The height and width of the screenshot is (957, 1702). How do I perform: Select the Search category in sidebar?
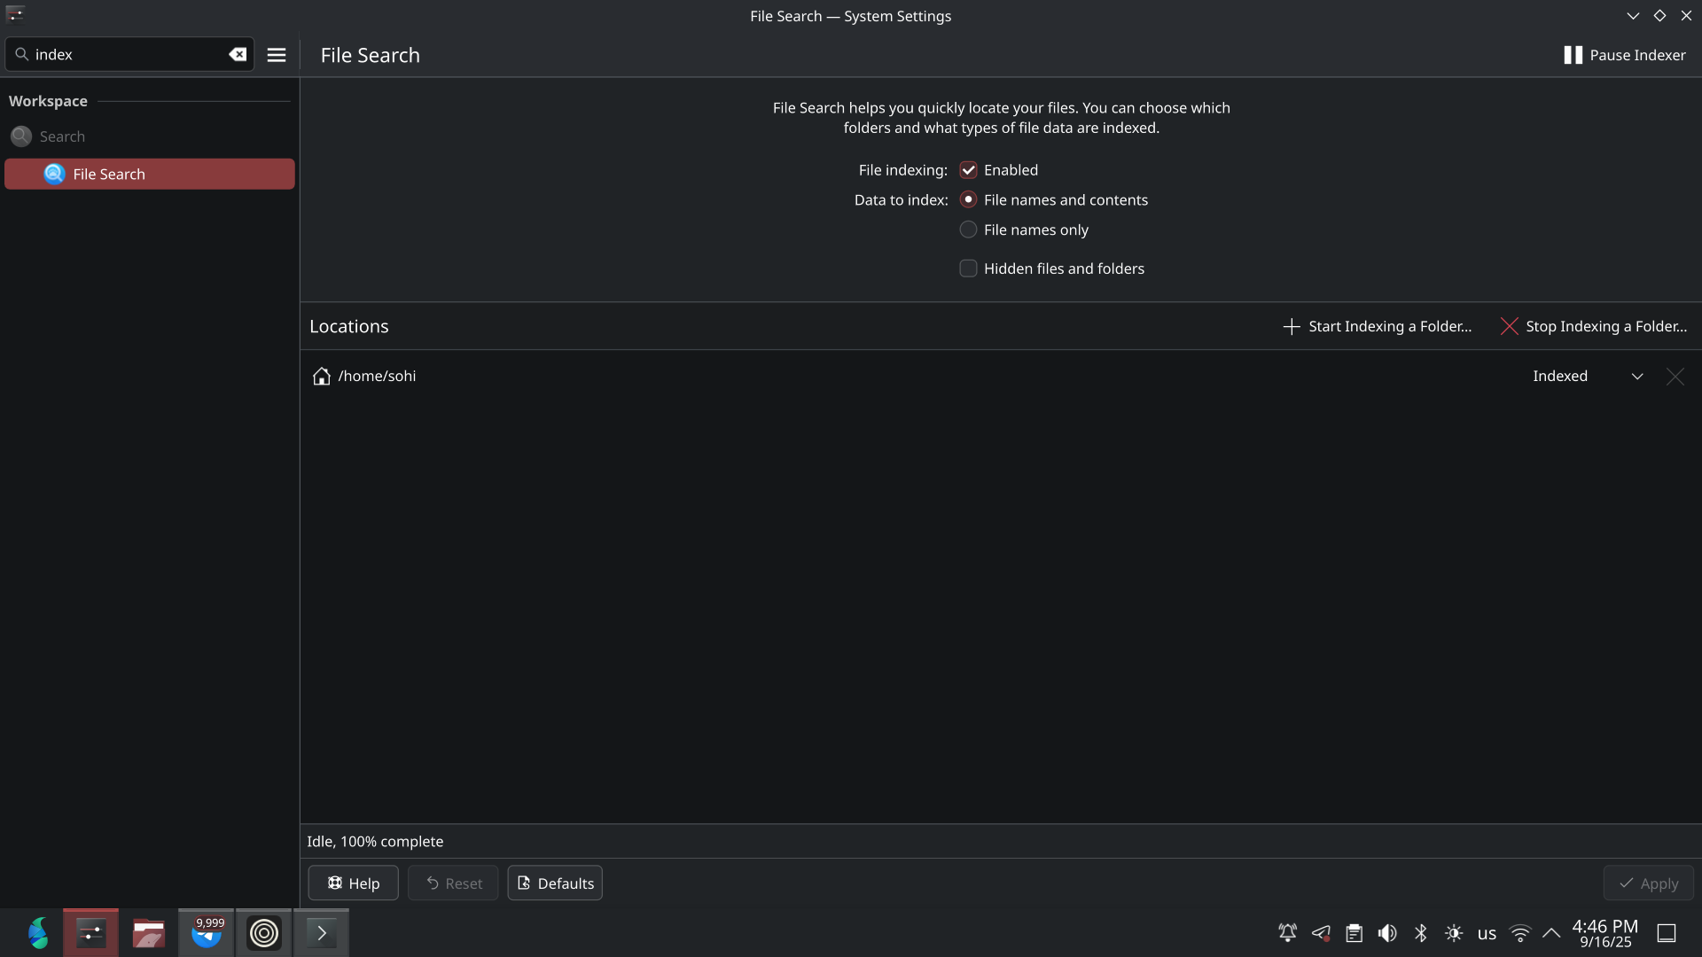tap(62, 136)
